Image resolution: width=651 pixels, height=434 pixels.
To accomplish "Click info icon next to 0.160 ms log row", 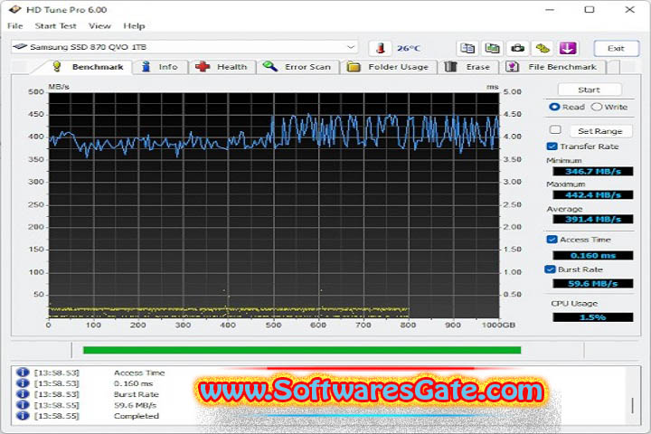I will [x=23, y=383].
